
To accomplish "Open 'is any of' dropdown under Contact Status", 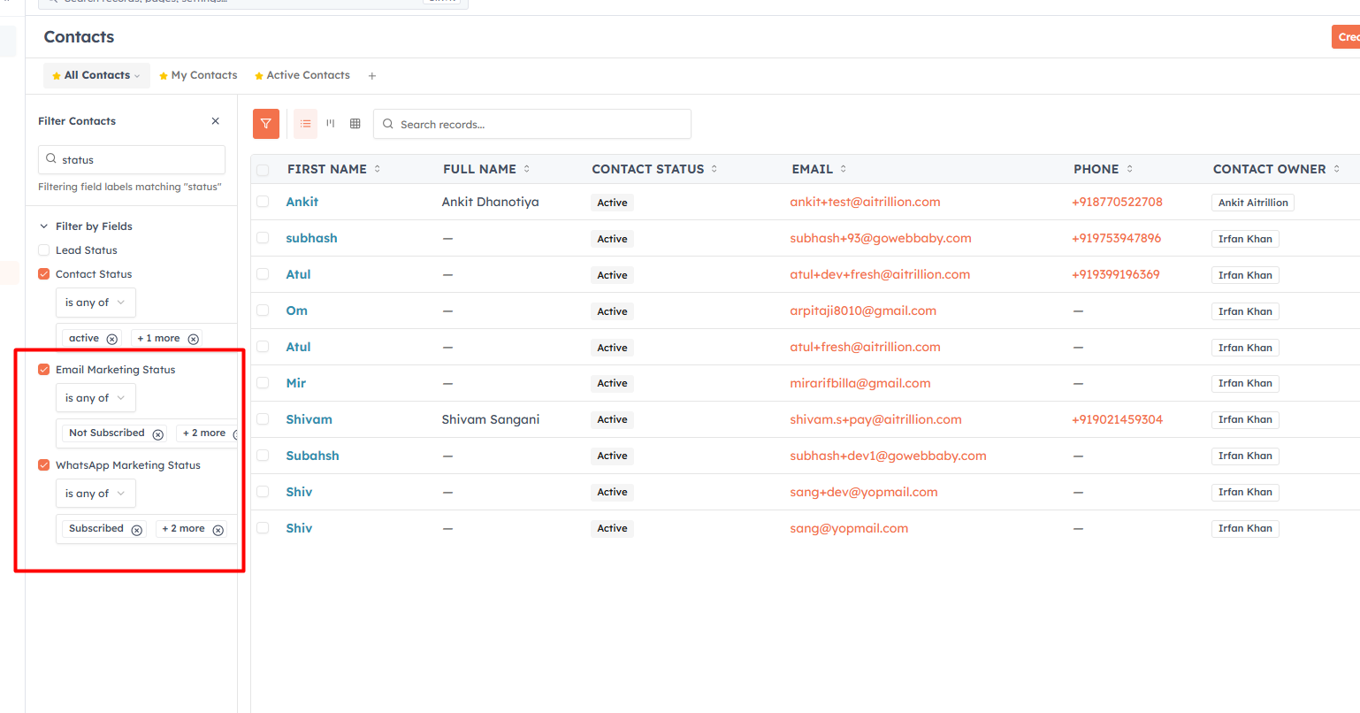I will 96,303.
